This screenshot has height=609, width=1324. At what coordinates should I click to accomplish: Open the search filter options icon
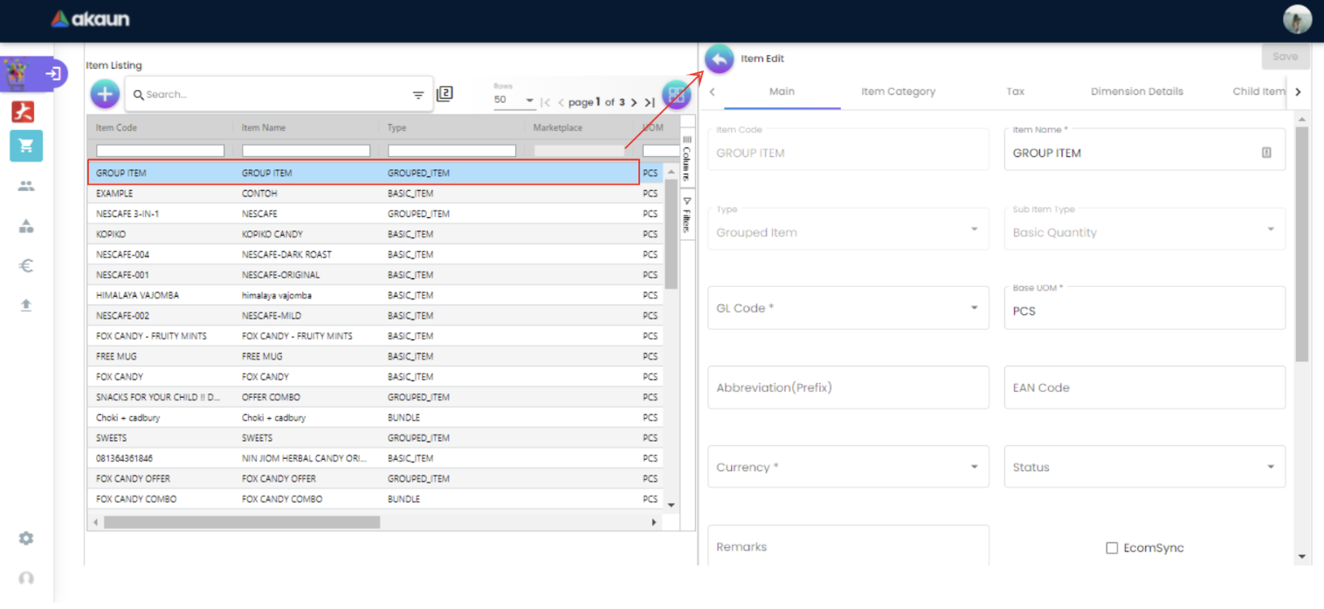[x=417, y=95]
